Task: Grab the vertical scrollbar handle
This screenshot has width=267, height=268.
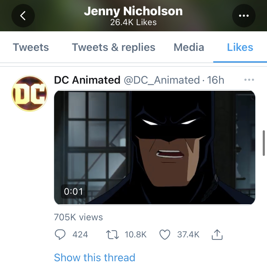Action: (x=264, y=143)
